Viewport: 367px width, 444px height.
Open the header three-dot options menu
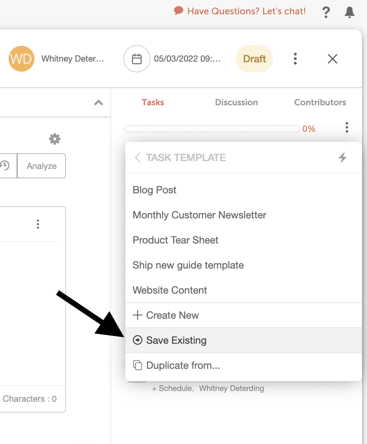(x=295, y=59)
